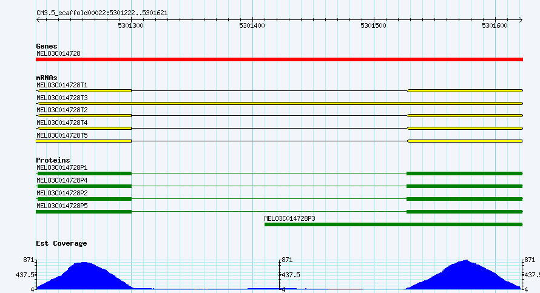The height and width of the screenshot is (293, 540).
Task: Click the MELO3C014728P1 protein label
Action: coord(62,167)
